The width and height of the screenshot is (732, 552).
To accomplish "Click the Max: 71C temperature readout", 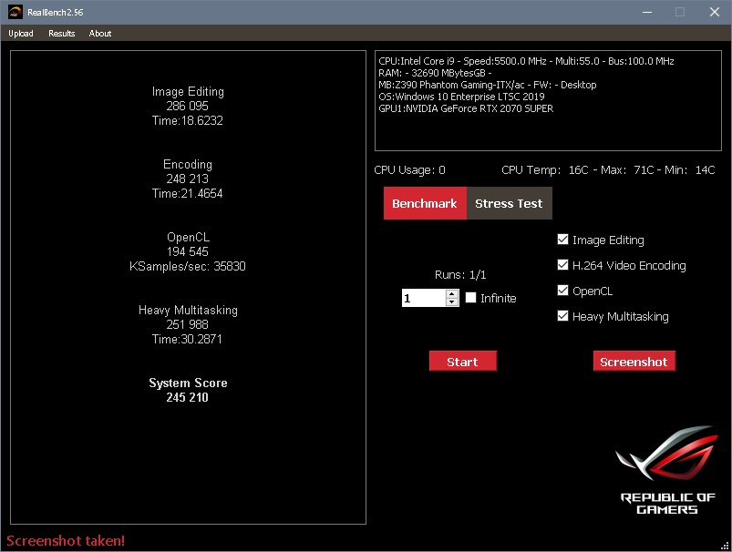I will tap(627, 169).
